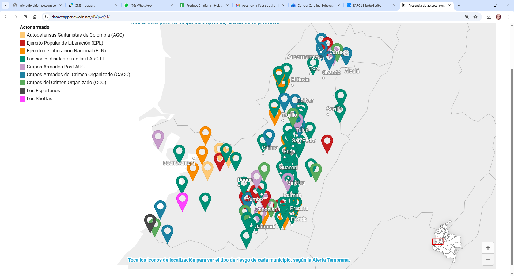
Task: Click the yellow AGC legend color swatch
Action: 22,35
